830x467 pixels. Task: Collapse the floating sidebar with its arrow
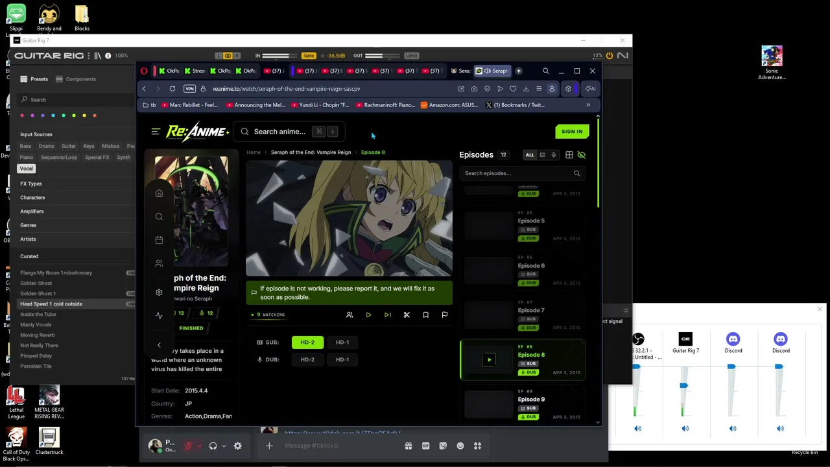[x=159, y=345]
